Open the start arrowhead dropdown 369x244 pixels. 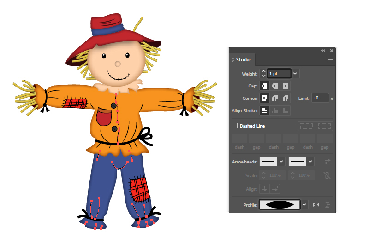(x=281, y=162)
